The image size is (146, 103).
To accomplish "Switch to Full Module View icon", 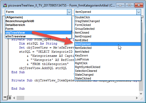I will point(10,98).
